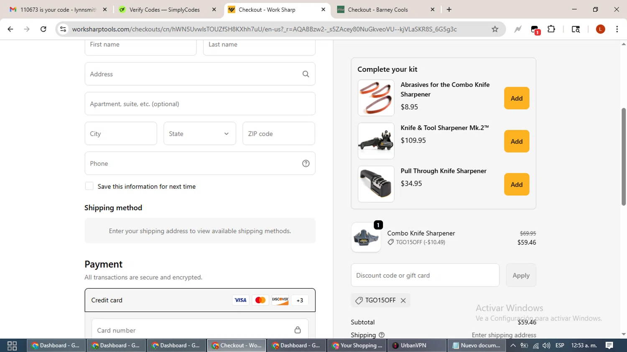Select the Credit card payment option
The width and height of the screenshot is (627, 352).
coord(200,300)
